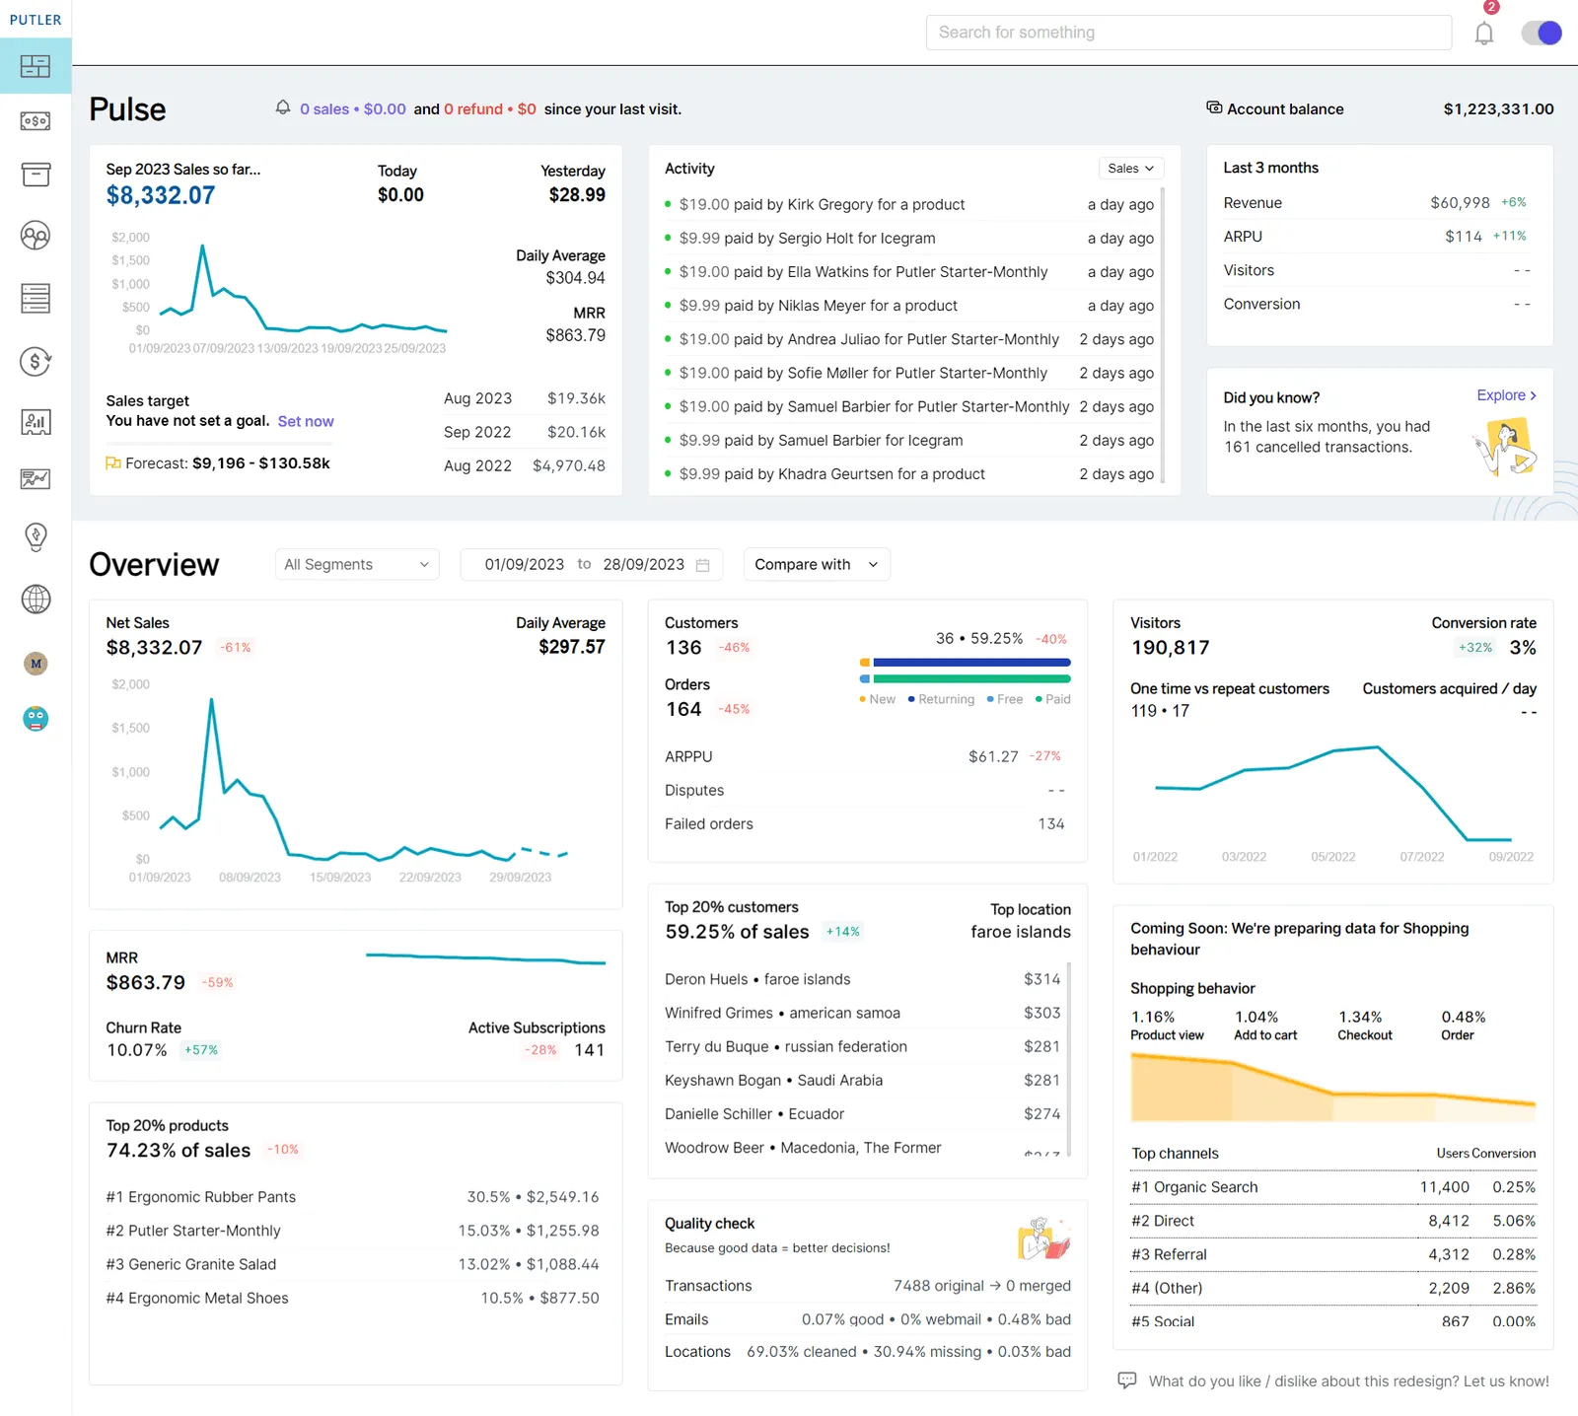Click the Top 20% customers scrollbar

pos(1069,1060)
